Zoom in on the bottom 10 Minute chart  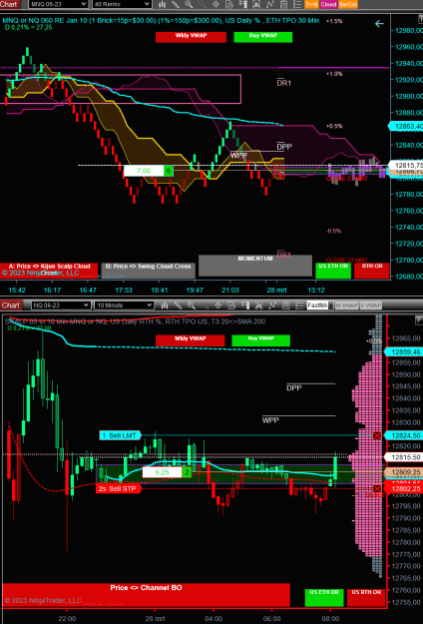coord(192,306)
